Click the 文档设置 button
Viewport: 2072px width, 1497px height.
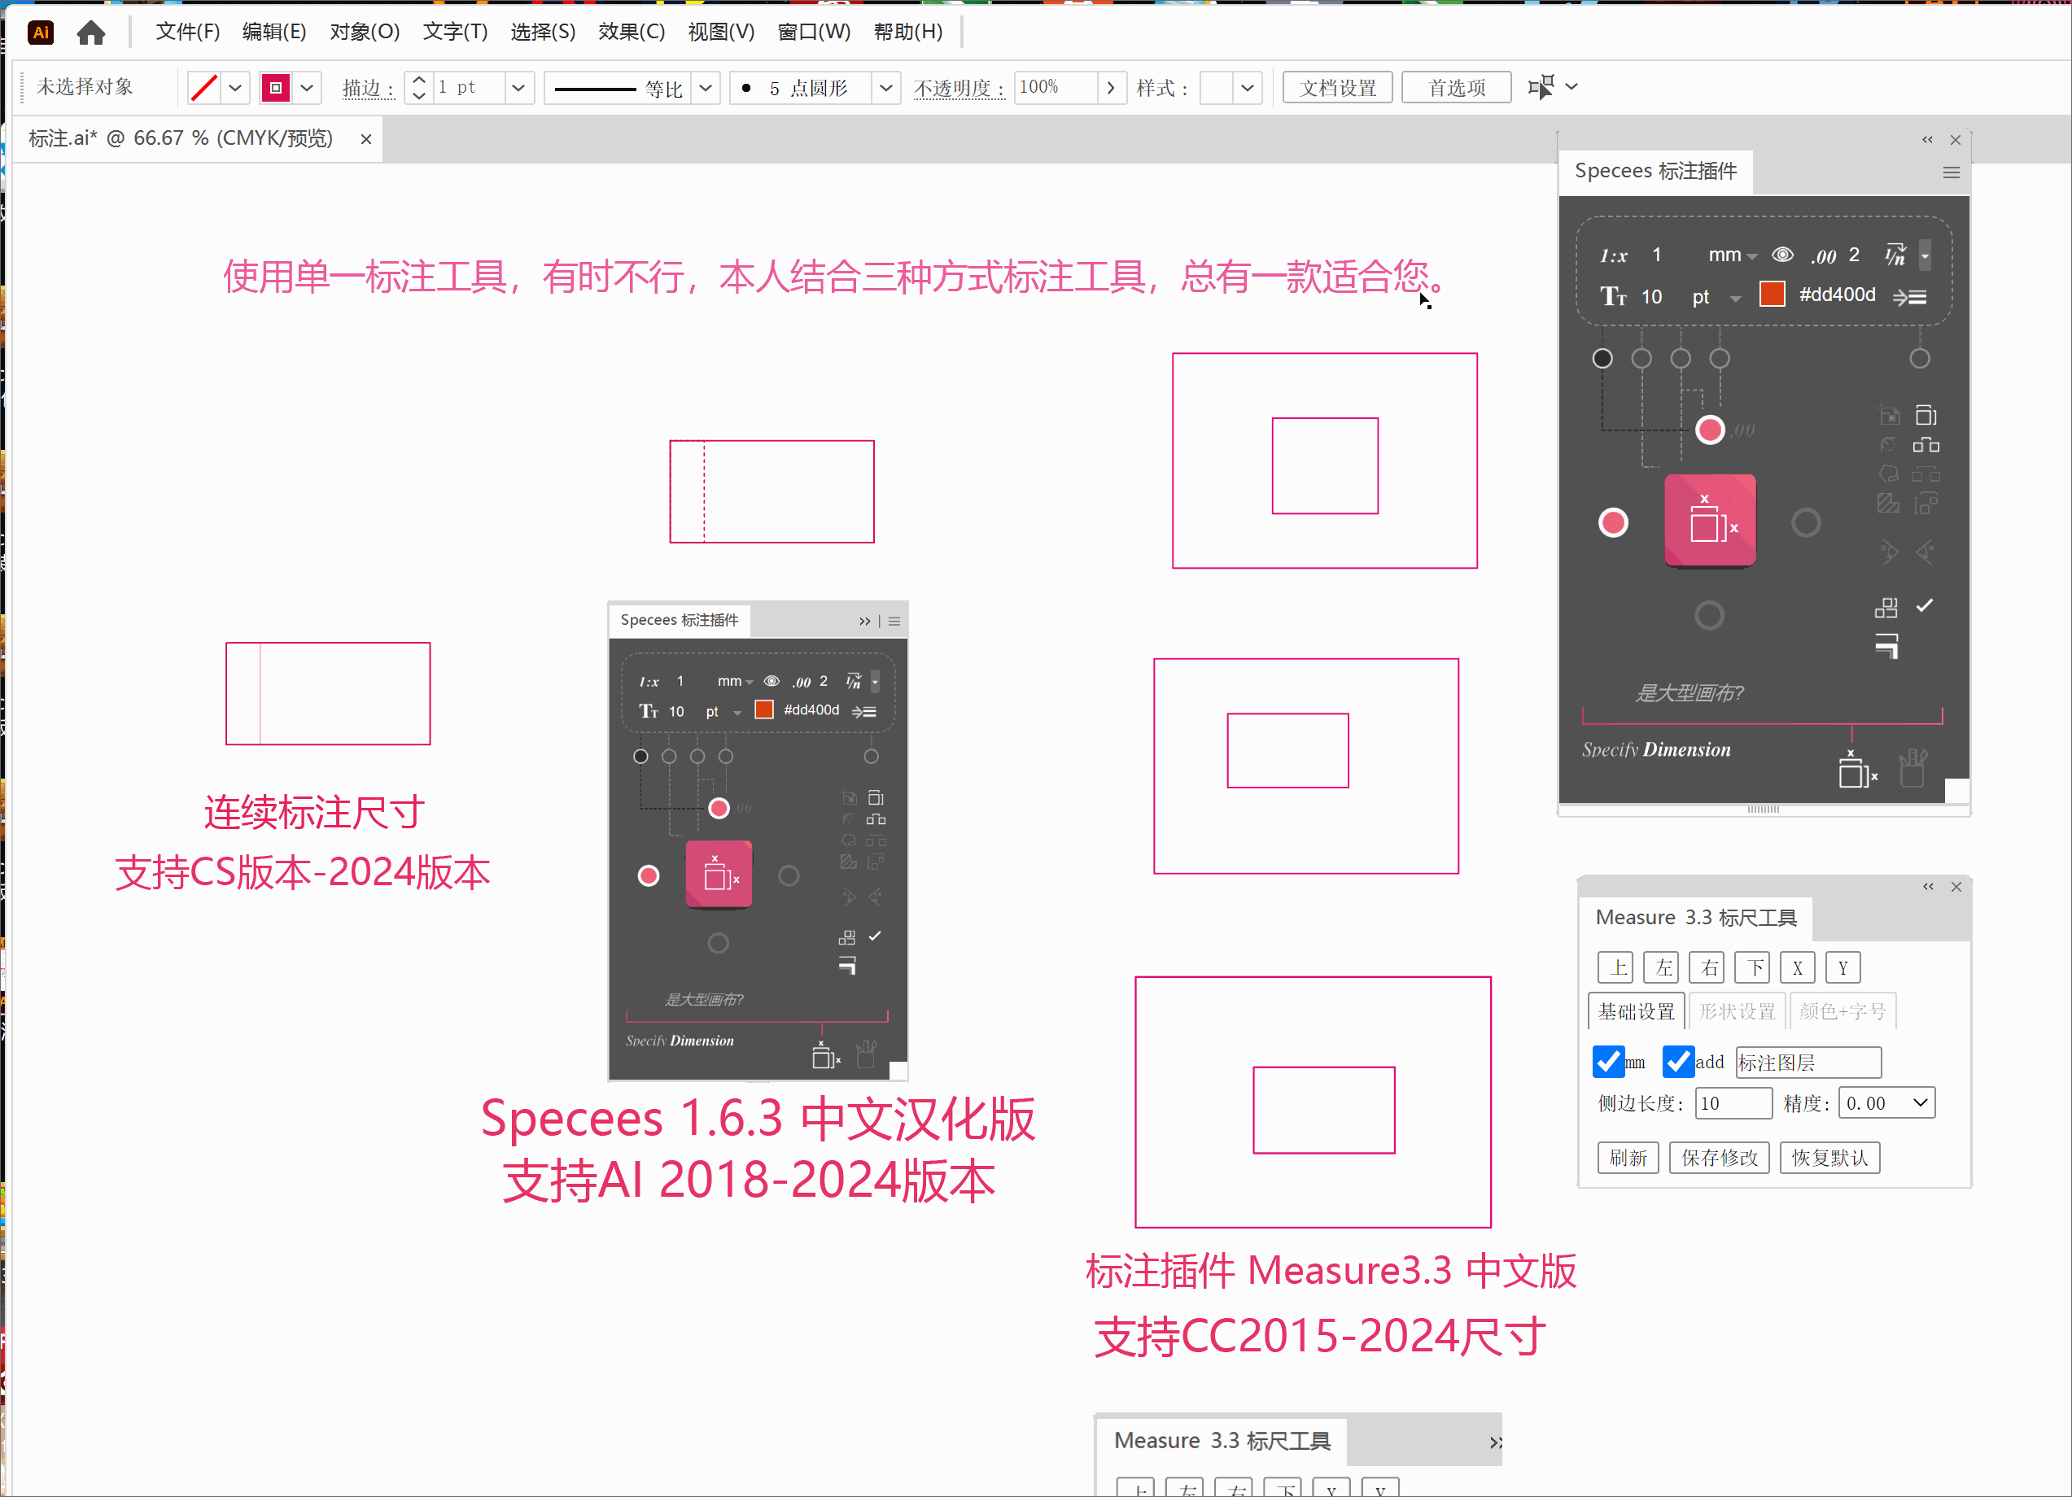point(1337,88)
